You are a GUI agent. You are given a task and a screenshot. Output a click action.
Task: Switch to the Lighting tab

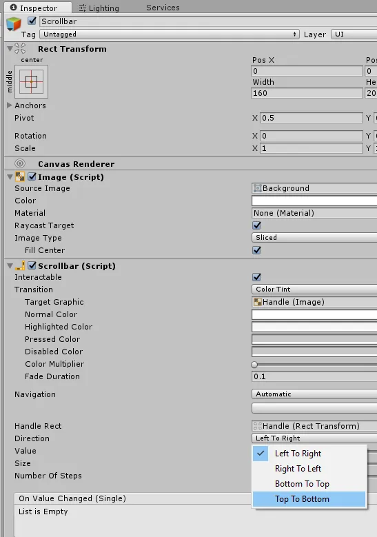[x=99, y=8]
